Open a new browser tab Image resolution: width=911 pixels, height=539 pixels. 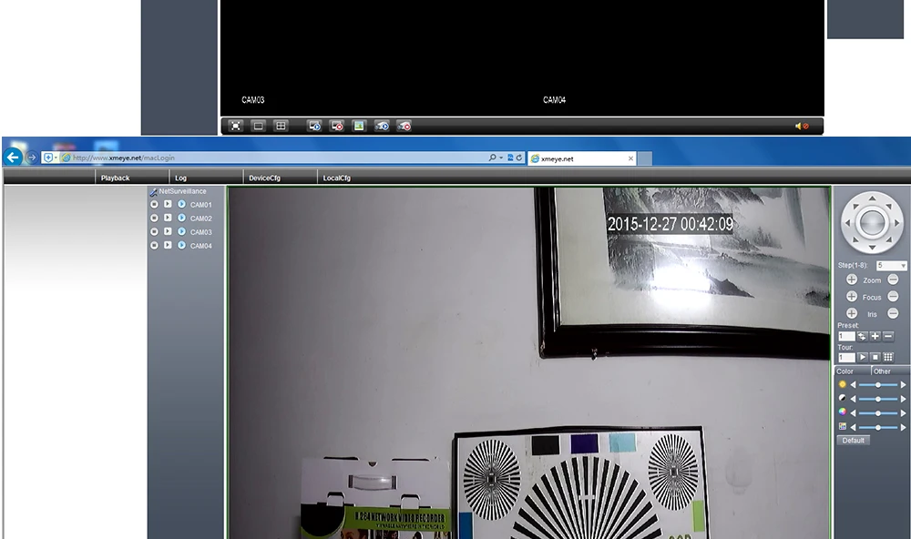click(x=645, y=158)
